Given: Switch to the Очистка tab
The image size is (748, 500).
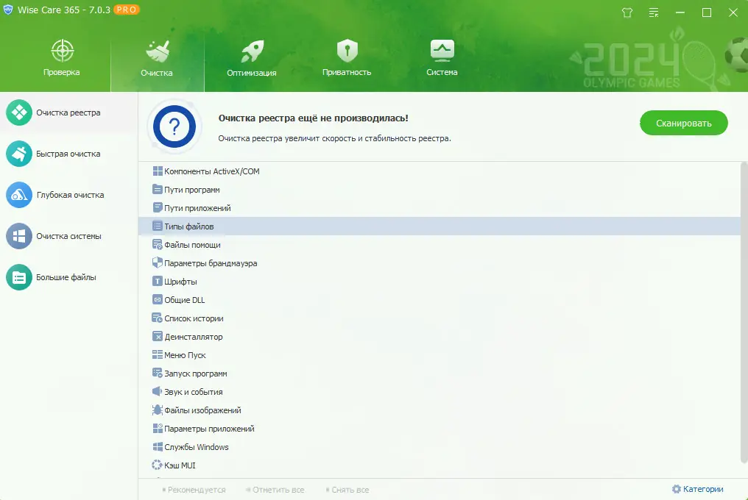Looking at the screenshot, I should [157, 58].
